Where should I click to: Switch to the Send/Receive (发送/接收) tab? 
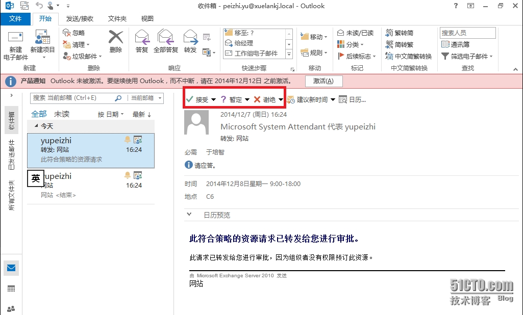click(80, 19)
